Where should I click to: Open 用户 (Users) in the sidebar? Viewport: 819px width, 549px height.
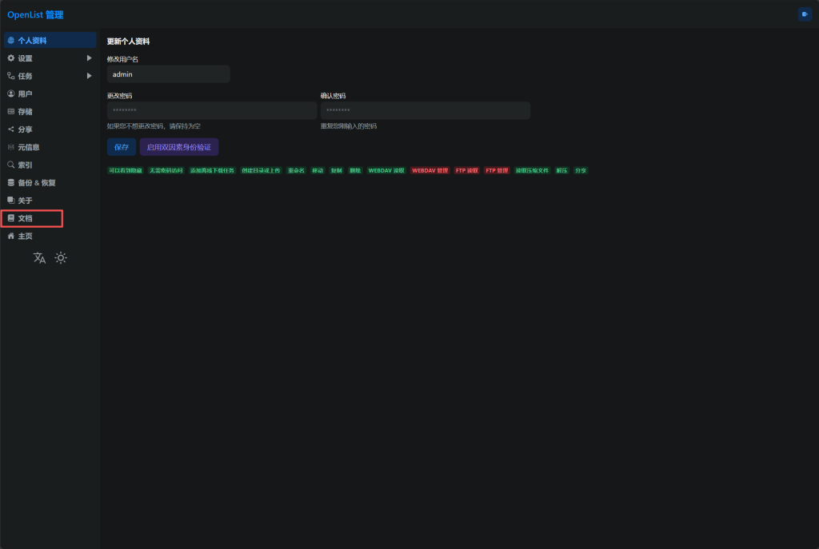tap(26, 93)
